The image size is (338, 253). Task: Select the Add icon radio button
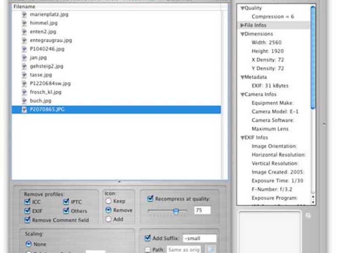[x=108, y=219]
